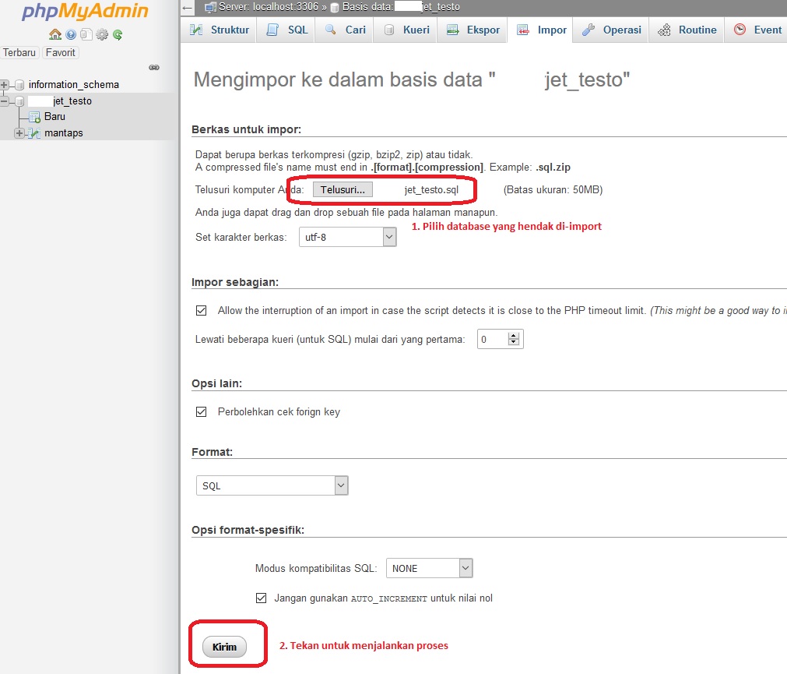Click the text (Batas ukuran: 50MB)
The width and height of the screenshot is (787, 674).
tap(553, 190)
